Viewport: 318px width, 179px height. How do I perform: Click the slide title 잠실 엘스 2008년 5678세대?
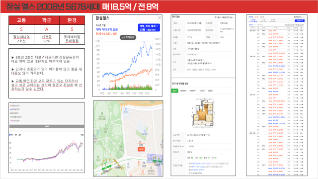coord(53,6)
